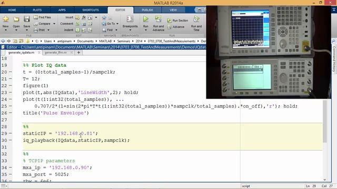Insert a section using the first Insert icon
The width and height of the screenshot is (337, 189).
[x=77, y=17]
